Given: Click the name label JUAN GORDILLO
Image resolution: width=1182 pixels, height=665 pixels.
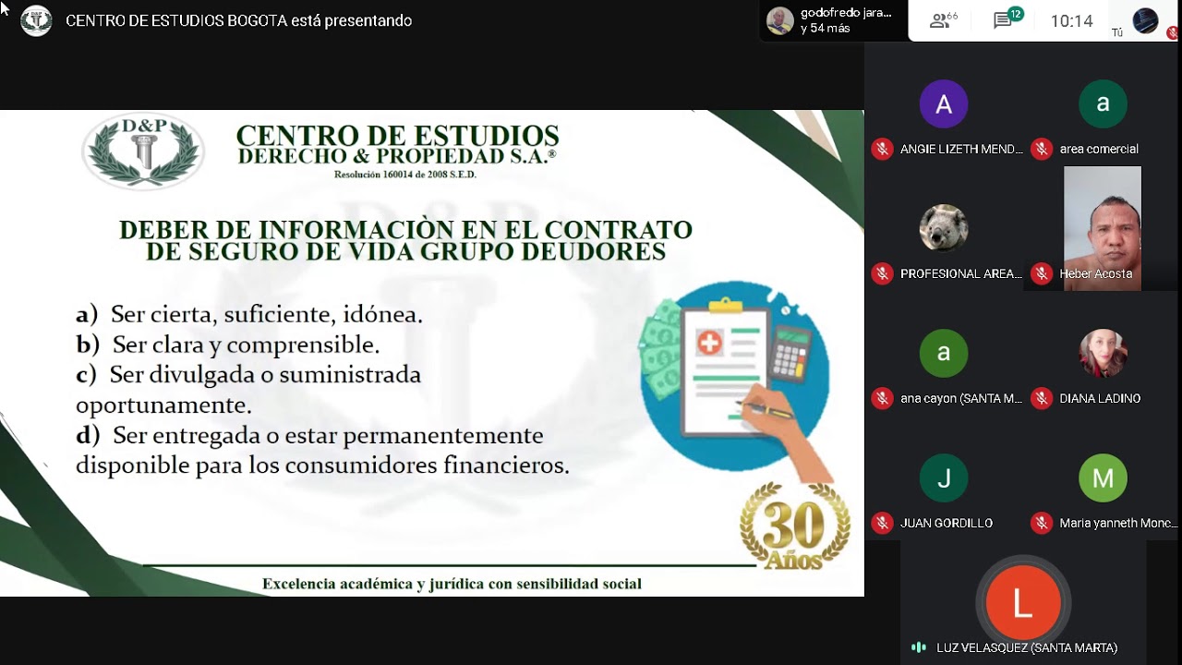Looking at the screenshot, I should point(947,523).
